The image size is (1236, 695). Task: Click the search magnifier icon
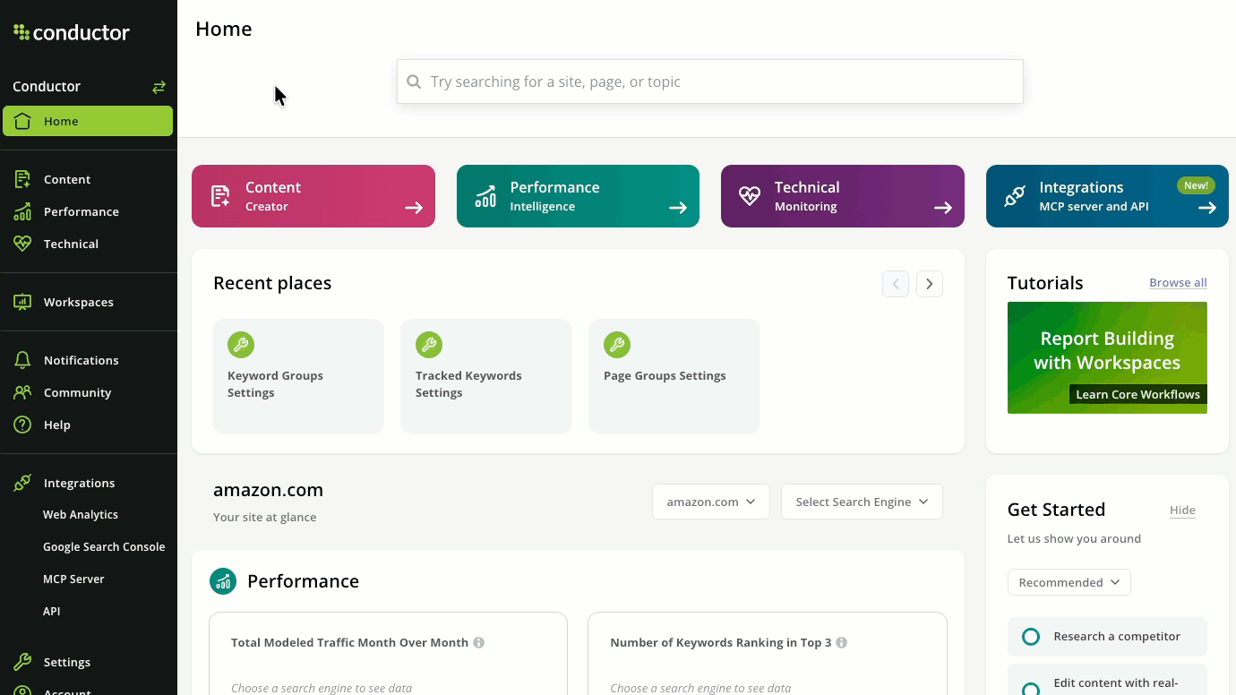(x=414, y=82)
